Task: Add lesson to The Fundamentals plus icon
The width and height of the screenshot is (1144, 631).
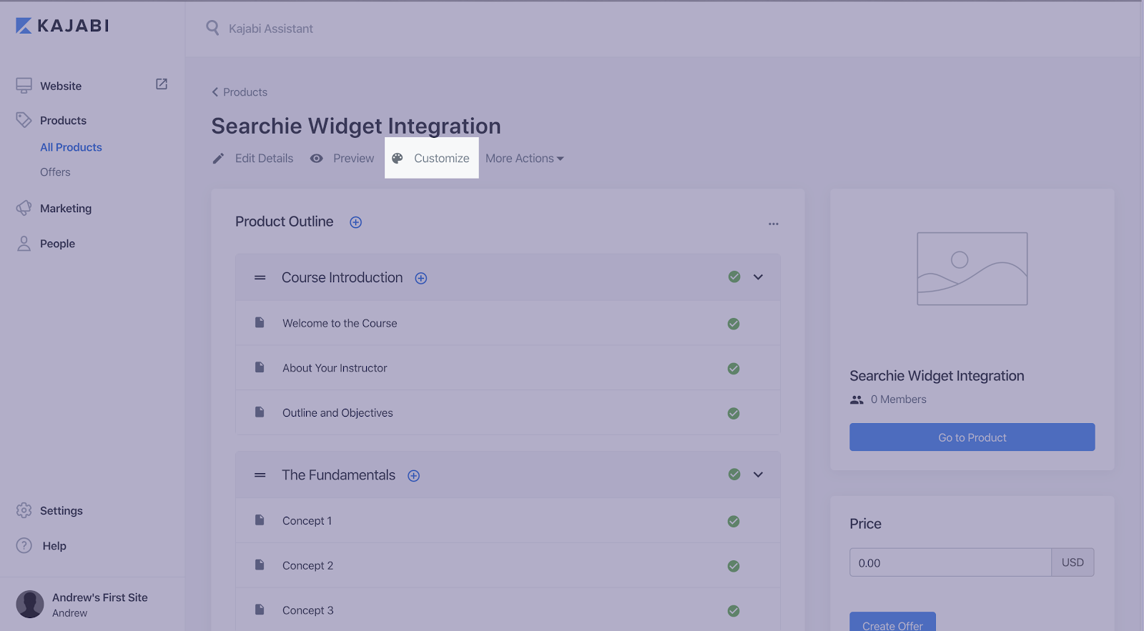Action: (413, 476)
